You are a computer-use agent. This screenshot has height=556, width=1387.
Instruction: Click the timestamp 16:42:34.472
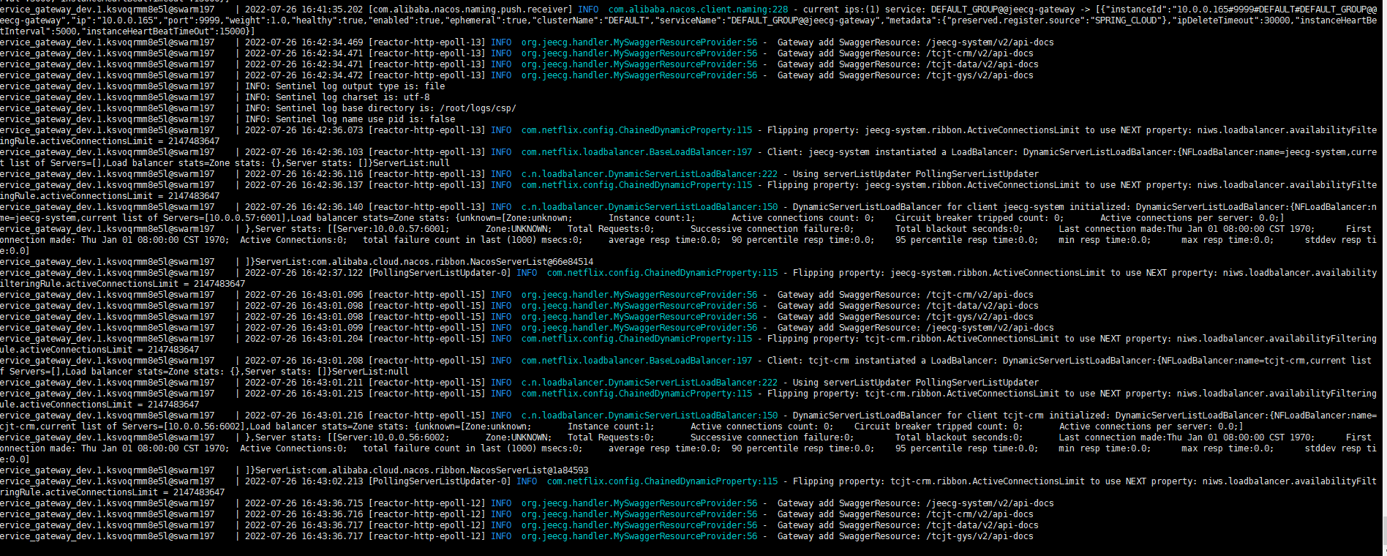332,75
